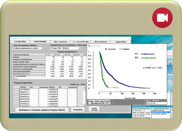Click the red video camera icon
Image resolution: width=182 pixels, height=131 pixels.
tap(162, 18)
